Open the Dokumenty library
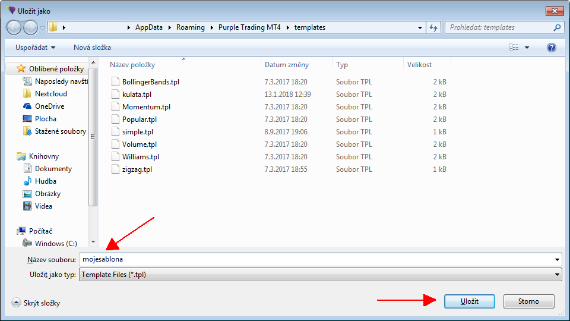 [47, 169]
